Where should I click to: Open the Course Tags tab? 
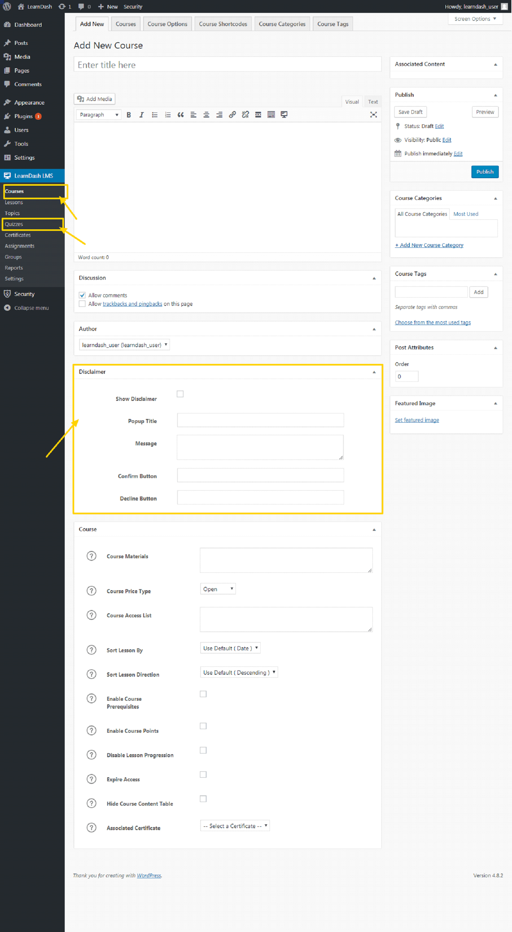[333, 24]
